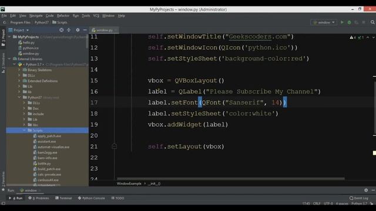Click the warnings indicator in the editor corner
The image size is (376, 211).
[x=353, y=38]
